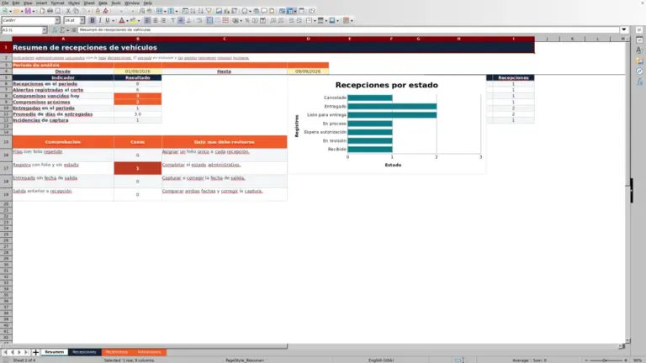Expand the formula bar arrow
This screenshot has width=646, height=363.
click(x=624, y=29)
